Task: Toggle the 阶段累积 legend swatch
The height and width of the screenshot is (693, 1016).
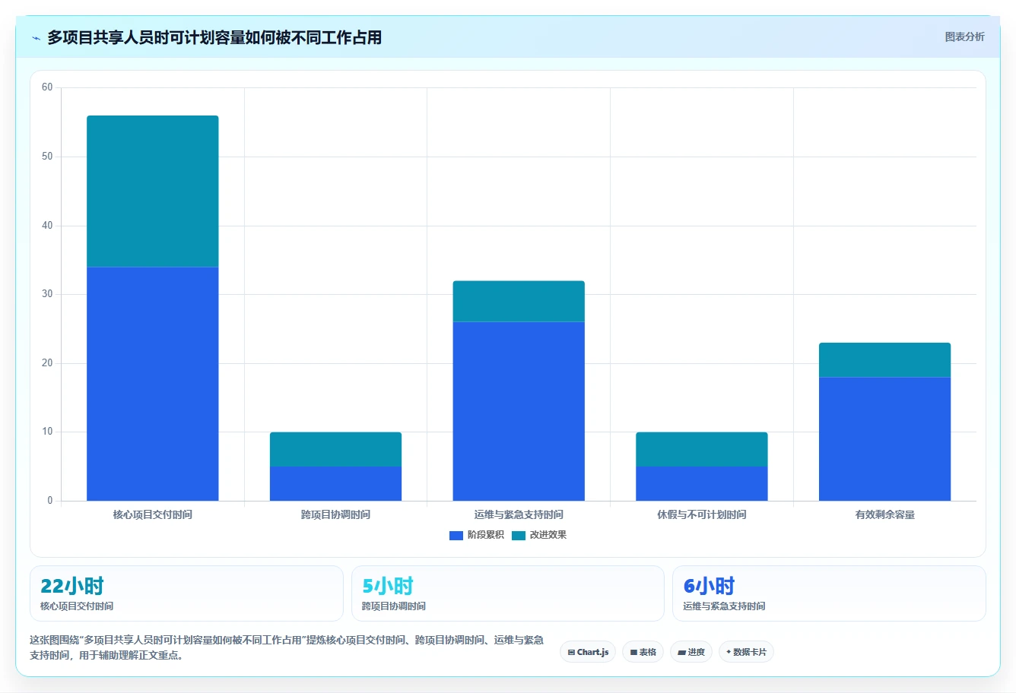Action: tap(456, 535)
